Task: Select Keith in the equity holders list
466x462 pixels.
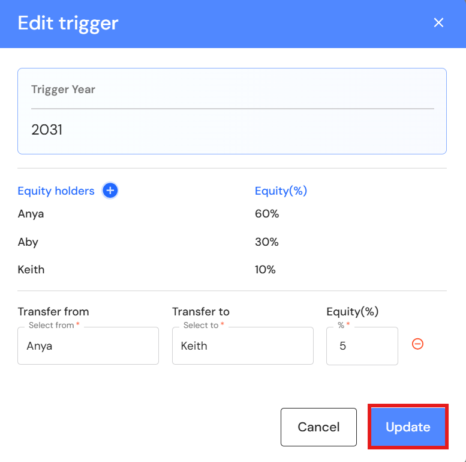Action: [31, 270]
